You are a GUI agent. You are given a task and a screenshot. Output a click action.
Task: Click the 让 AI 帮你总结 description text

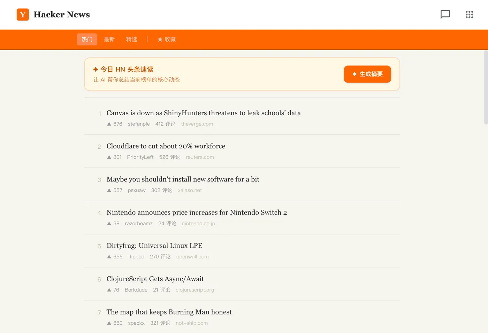tap(136, 80)
